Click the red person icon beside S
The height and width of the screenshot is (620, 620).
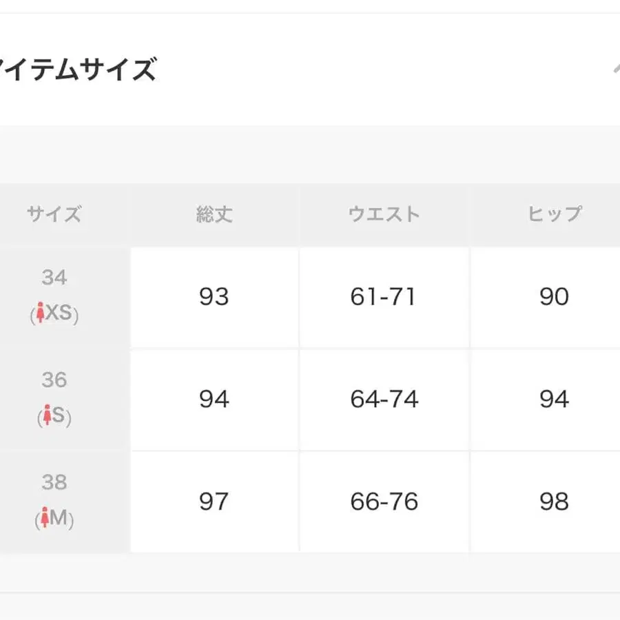pyautogui.click(x=47, y=417)
